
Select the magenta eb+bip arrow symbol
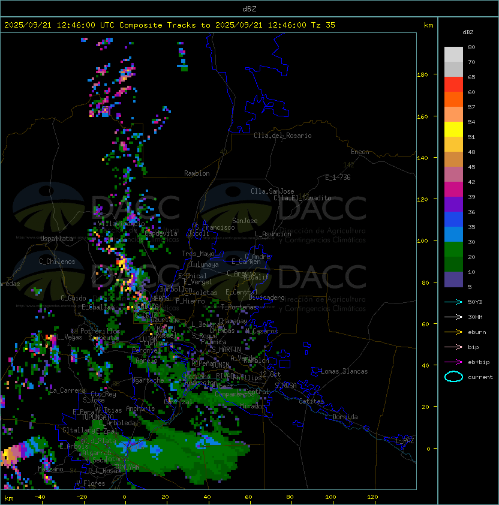453,362
